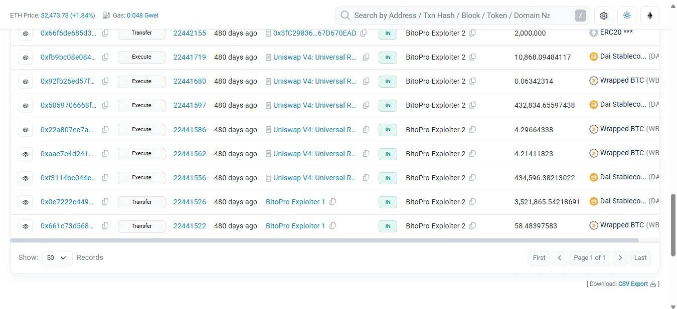Open address 0x3fC29836...67D670EAD link
The height and width of the screenshot is (309, 677).
pyautogui.click(x=315, y=33)
